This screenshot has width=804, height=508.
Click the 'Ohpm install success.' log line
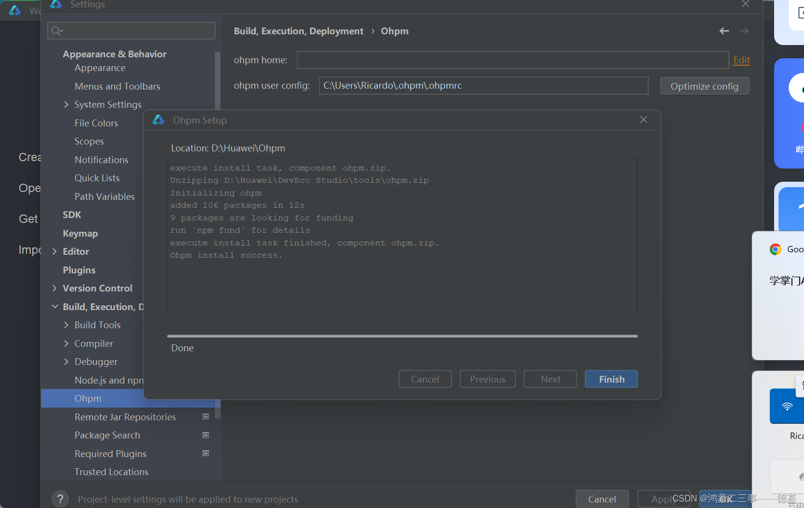tap(226, 255)
